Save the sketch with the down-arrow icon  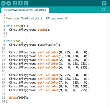[x=26, y=3]
